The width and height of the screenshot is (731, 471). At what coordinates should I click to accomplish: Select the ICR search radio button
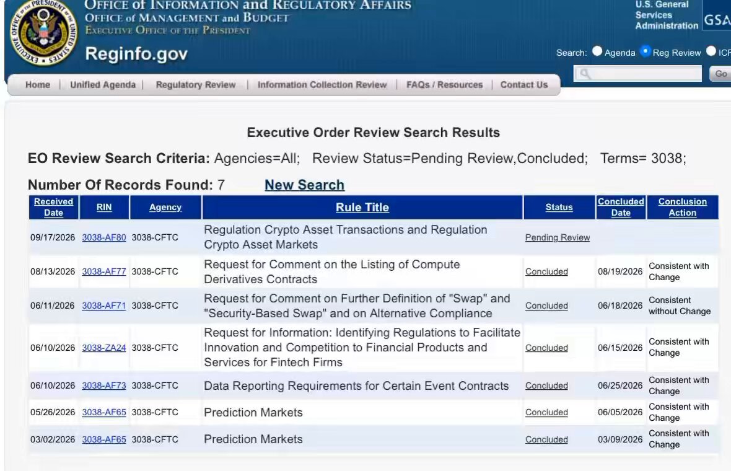[x=711, y=51]
